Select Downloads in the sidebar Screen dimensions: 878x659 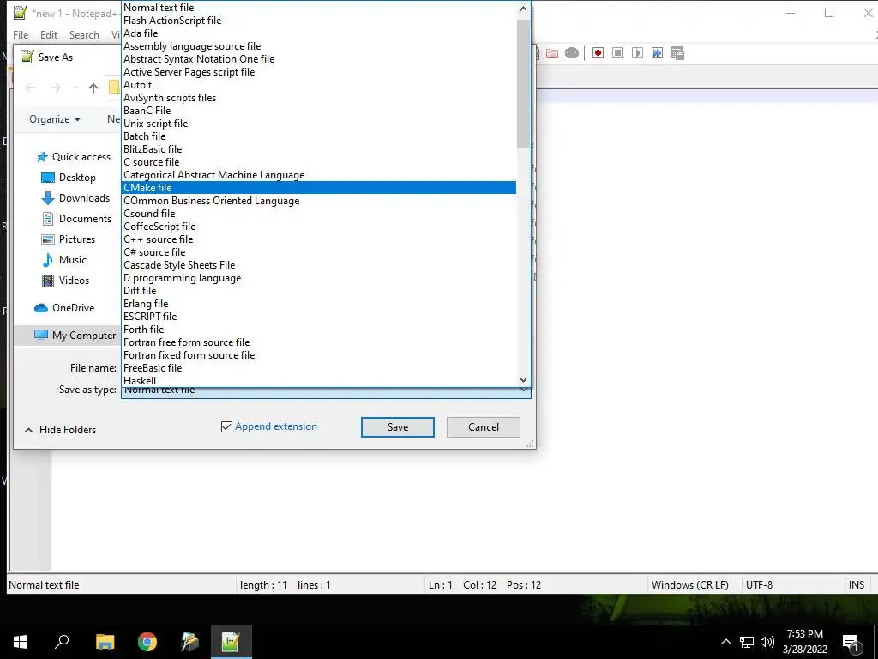point(75,198)
